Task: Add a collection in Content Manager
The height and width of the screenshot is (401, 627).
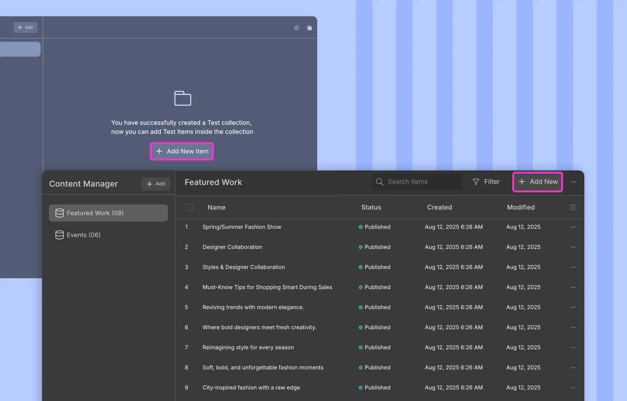Action: (x=156, y=184)
